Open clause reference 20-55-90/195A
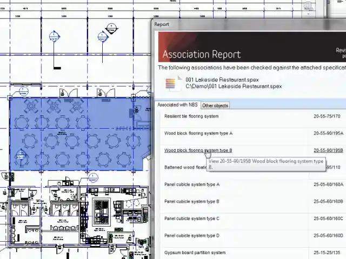The image size is (346, 259). [x=328, y=133]
